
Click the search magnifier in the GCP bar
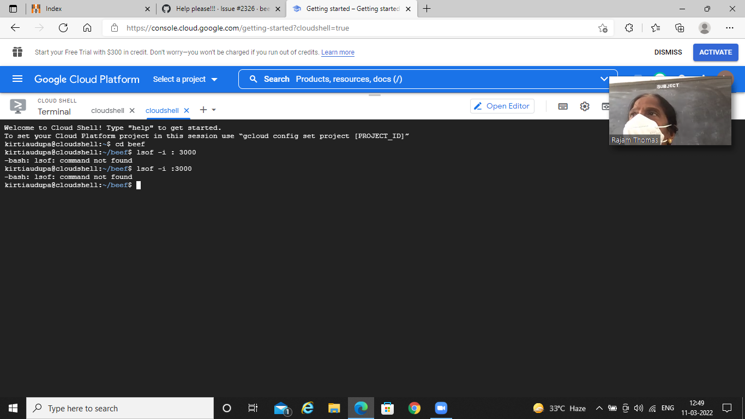pos(254,79)
